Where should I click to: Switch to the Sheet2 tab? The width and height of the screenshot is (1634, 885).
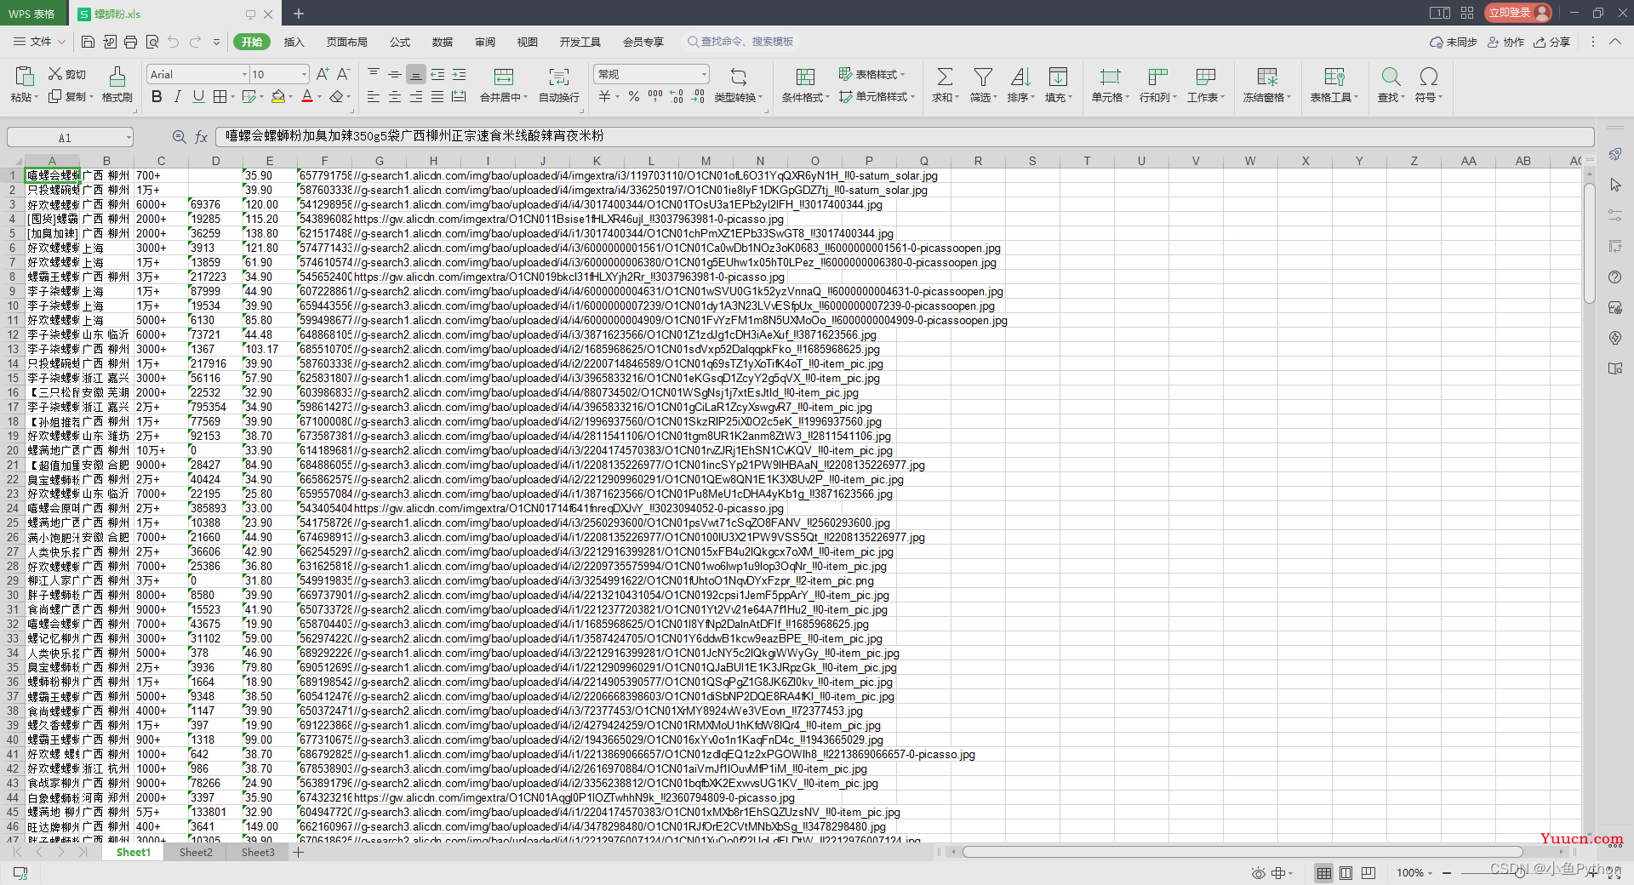coord(196,852)
